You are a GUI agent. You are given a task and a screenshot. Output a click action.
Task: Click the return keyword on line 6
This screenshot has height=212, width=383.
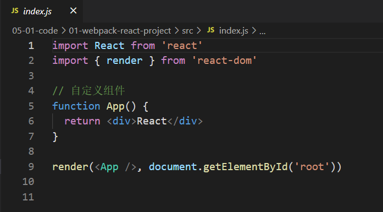(82, 121)
